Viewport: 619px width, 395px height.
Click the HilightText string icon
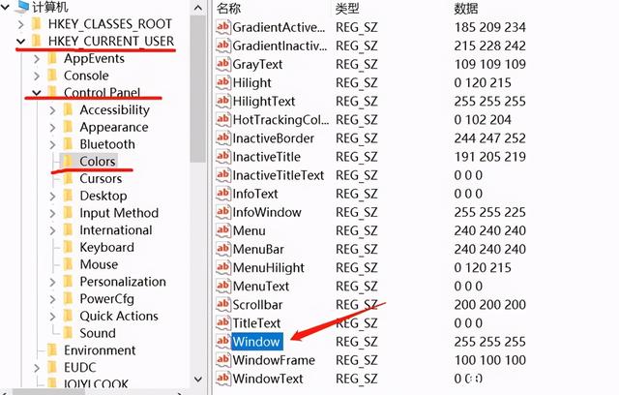[x=222, y=101]
